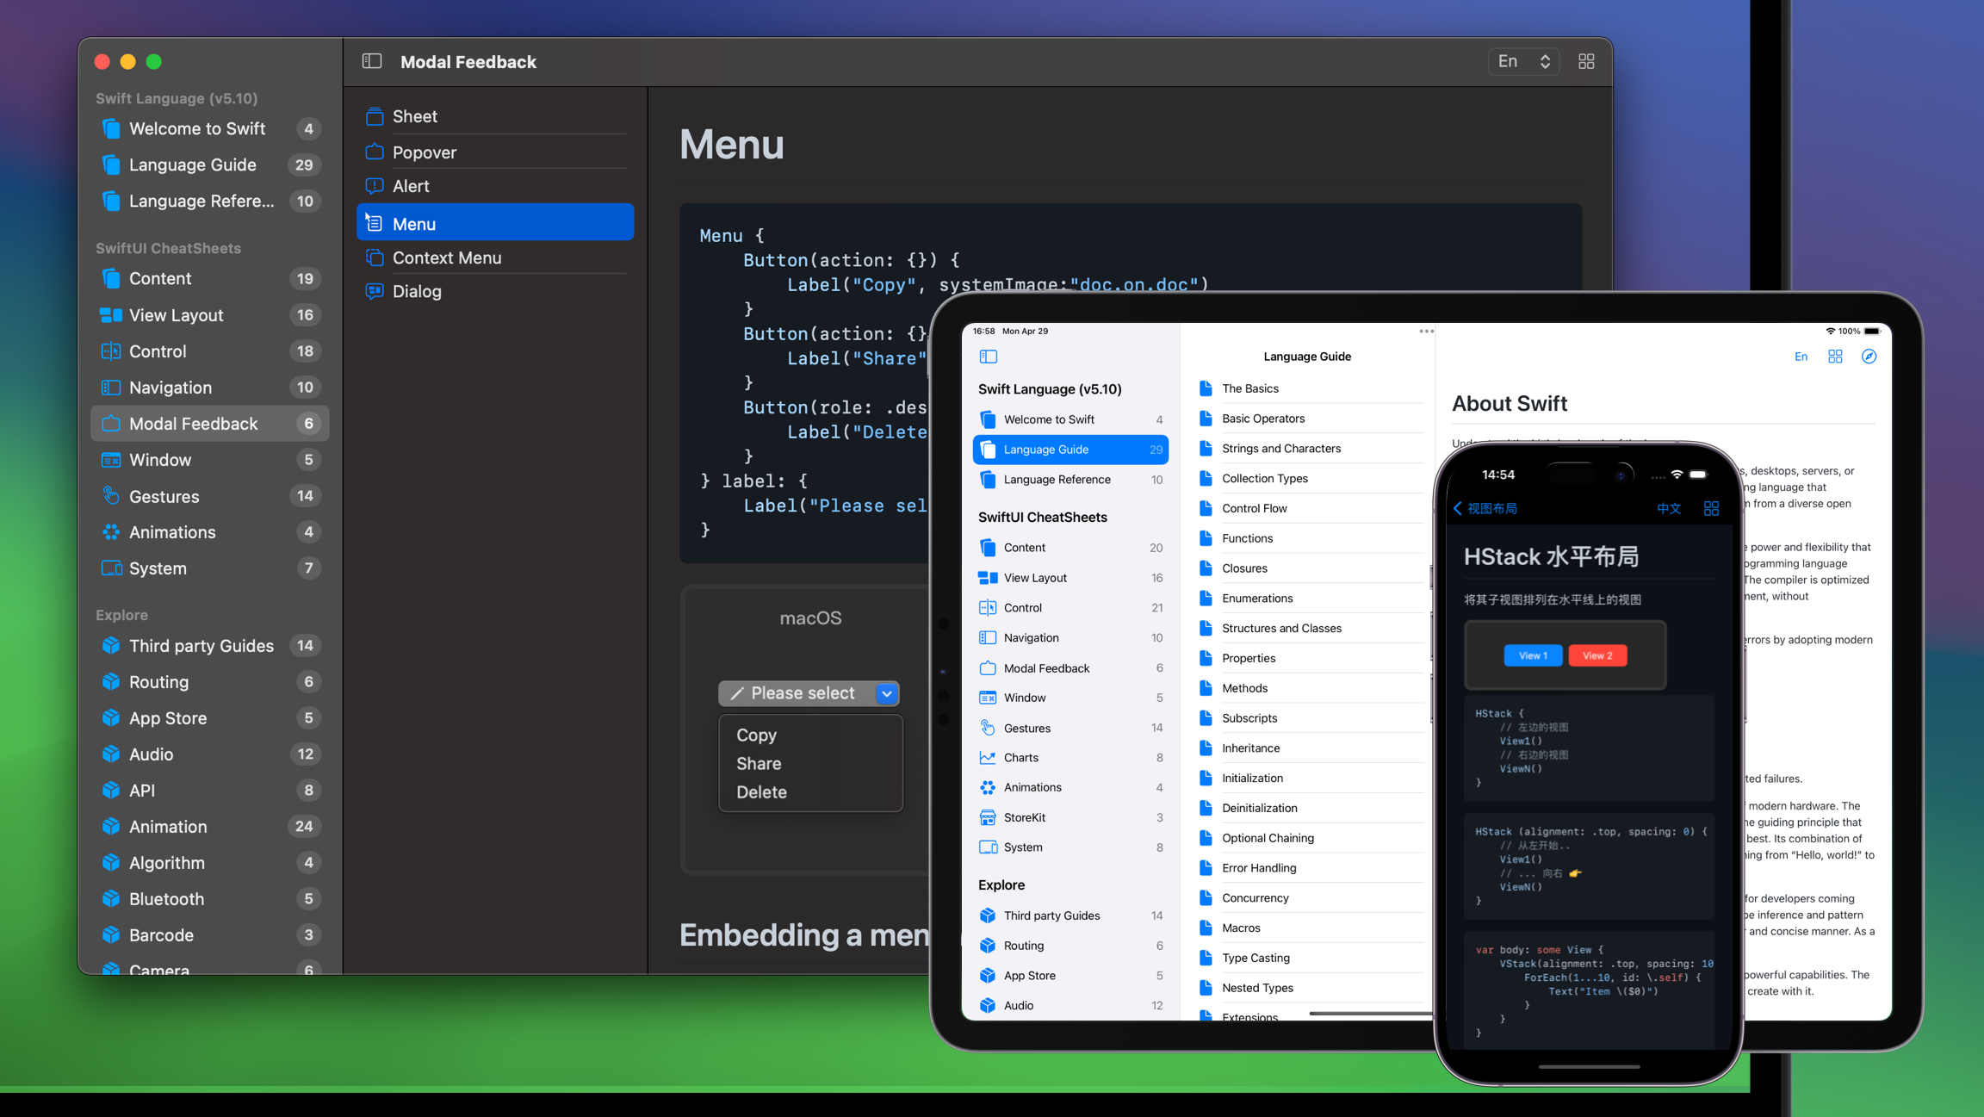The image size is (1984, 1117).
Task: Select Popover in the Modal Feedback list
Action: click(x=495, y=152)
